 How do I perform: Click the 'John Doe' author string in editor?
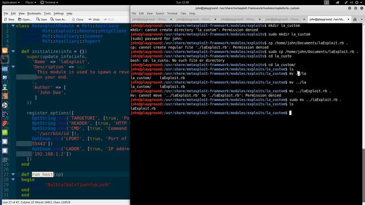(x=51, y=92)
